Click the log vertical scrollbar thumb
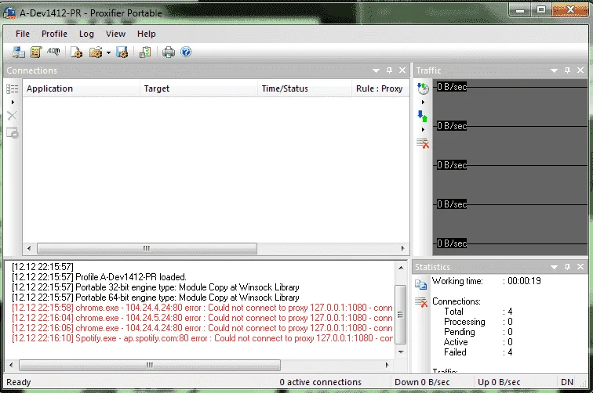 401,315
